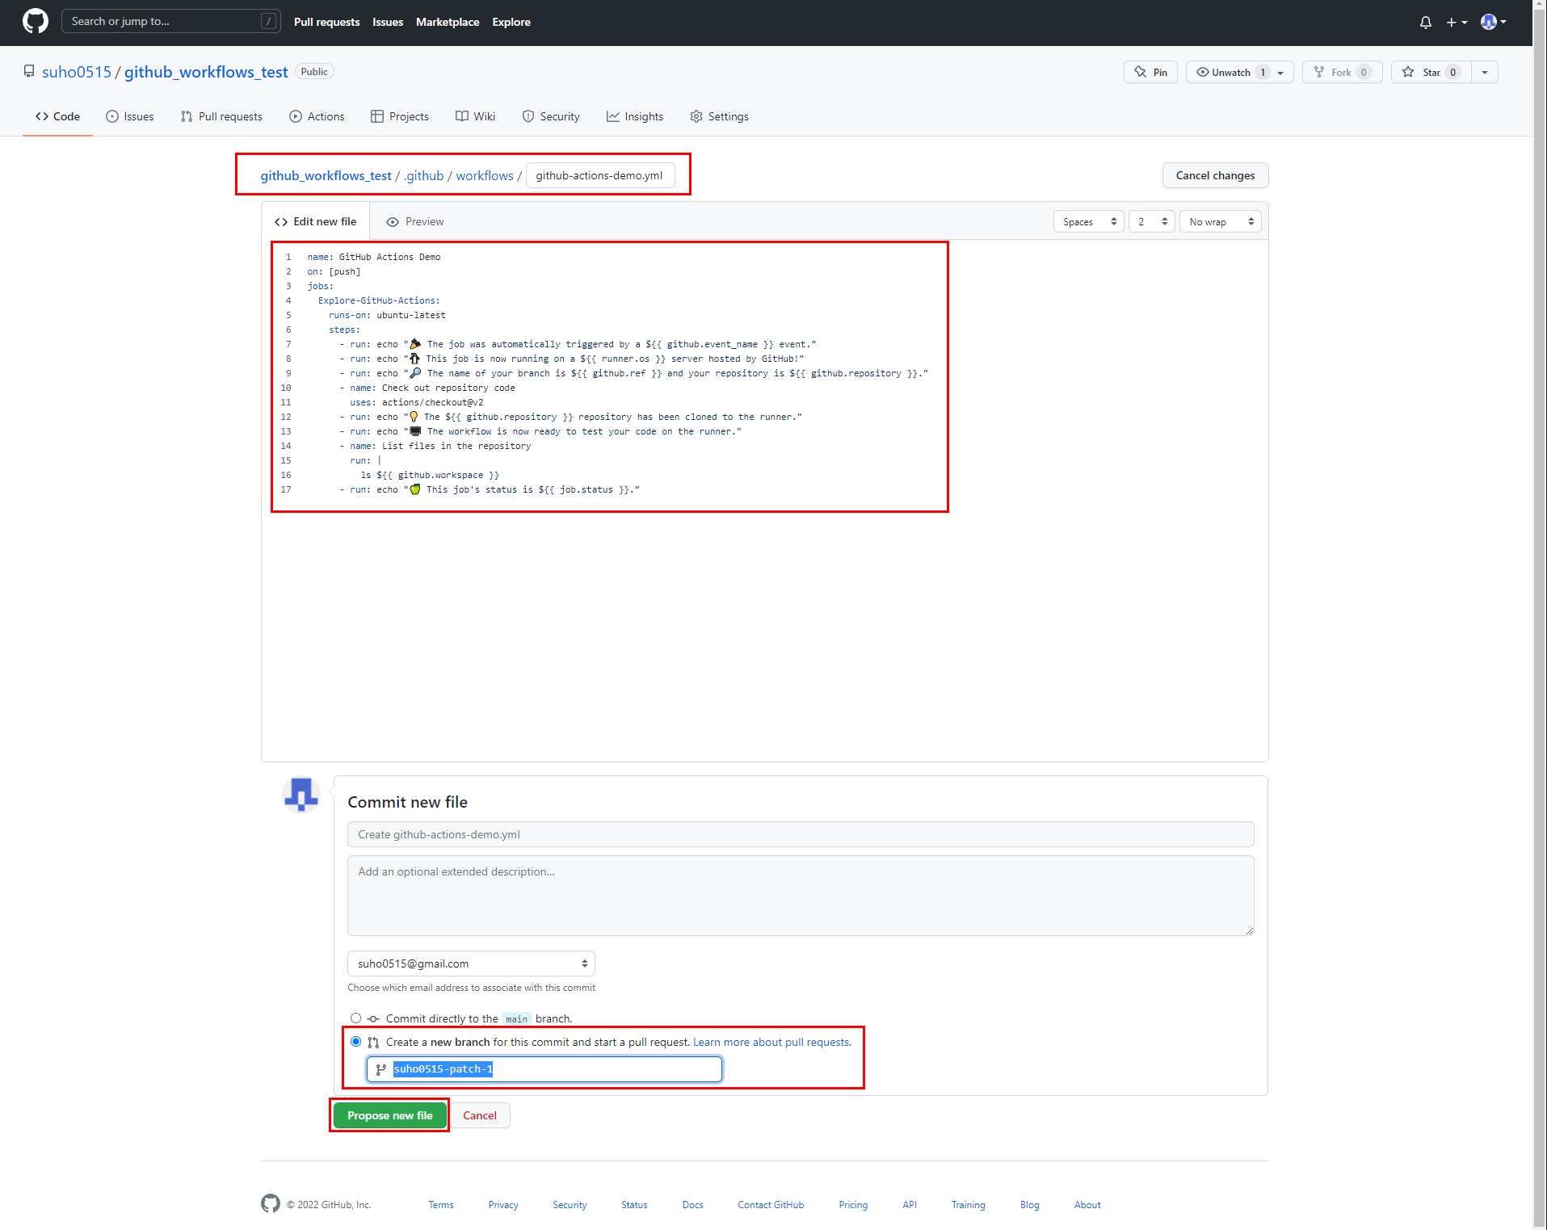Image resolution: width=1547 pixels, height=1230 pixels.
Task: Open the indent size 2 dropdown
Action: click(1151, 221)
